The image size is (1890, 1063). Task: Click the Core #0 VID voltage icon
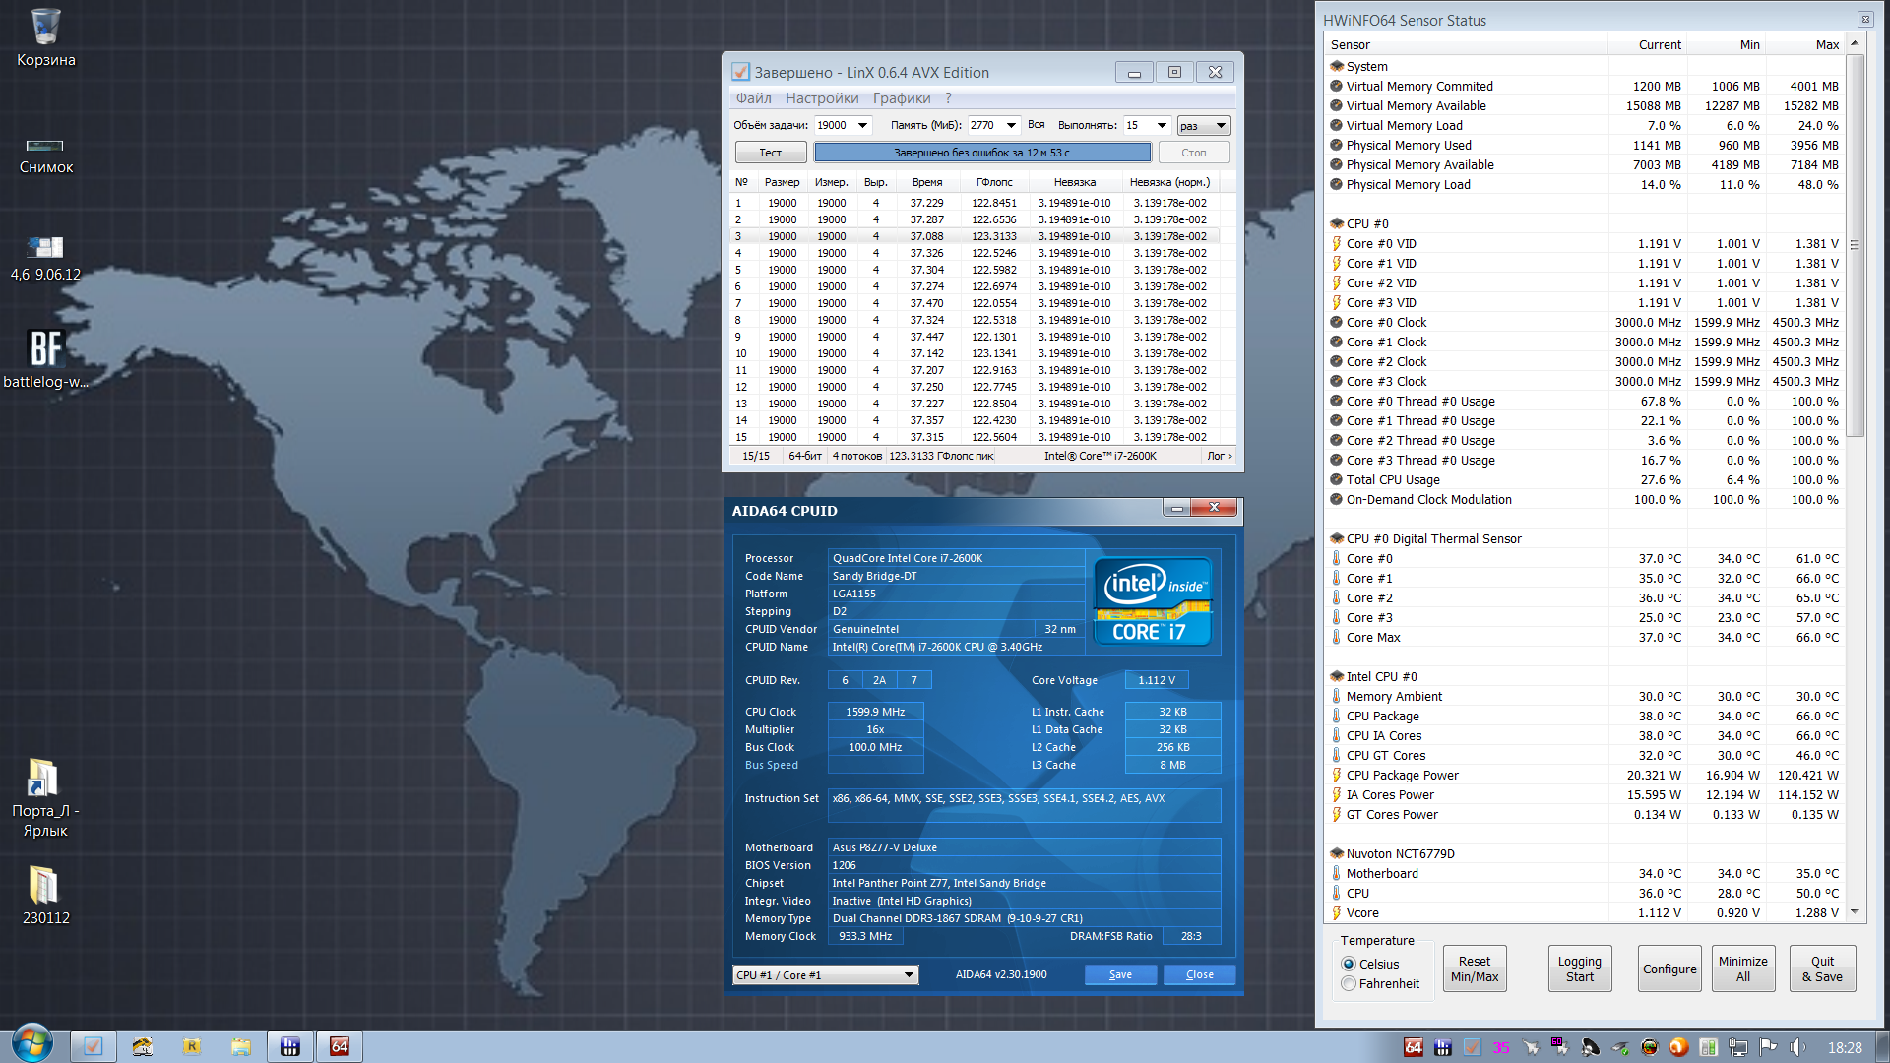click(1336, 243)
